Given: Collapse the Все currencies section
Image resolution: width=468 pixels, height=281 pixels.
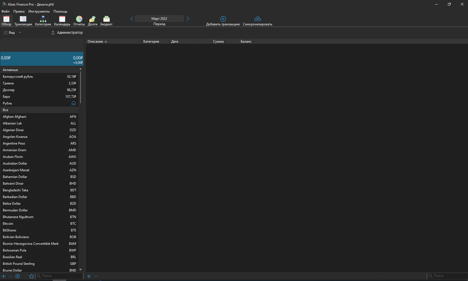Looking at the screenshot, I should point(39,110).
